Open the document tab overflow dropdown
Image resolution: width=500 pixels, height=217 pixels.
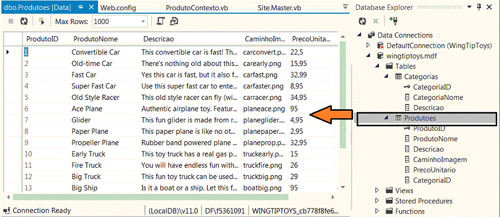tap(346, 7)
